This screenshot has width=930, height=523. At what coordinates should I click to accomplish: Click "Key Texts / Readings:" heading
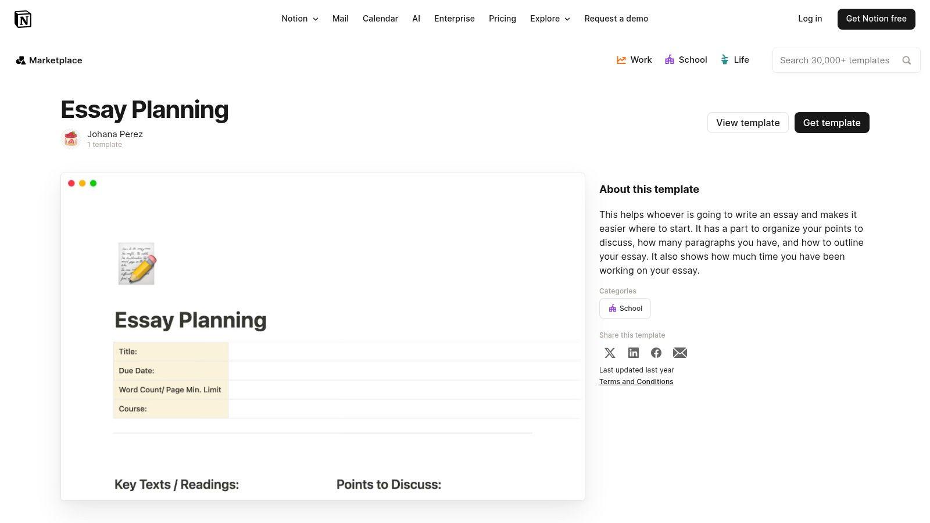(x=177, y=485)
